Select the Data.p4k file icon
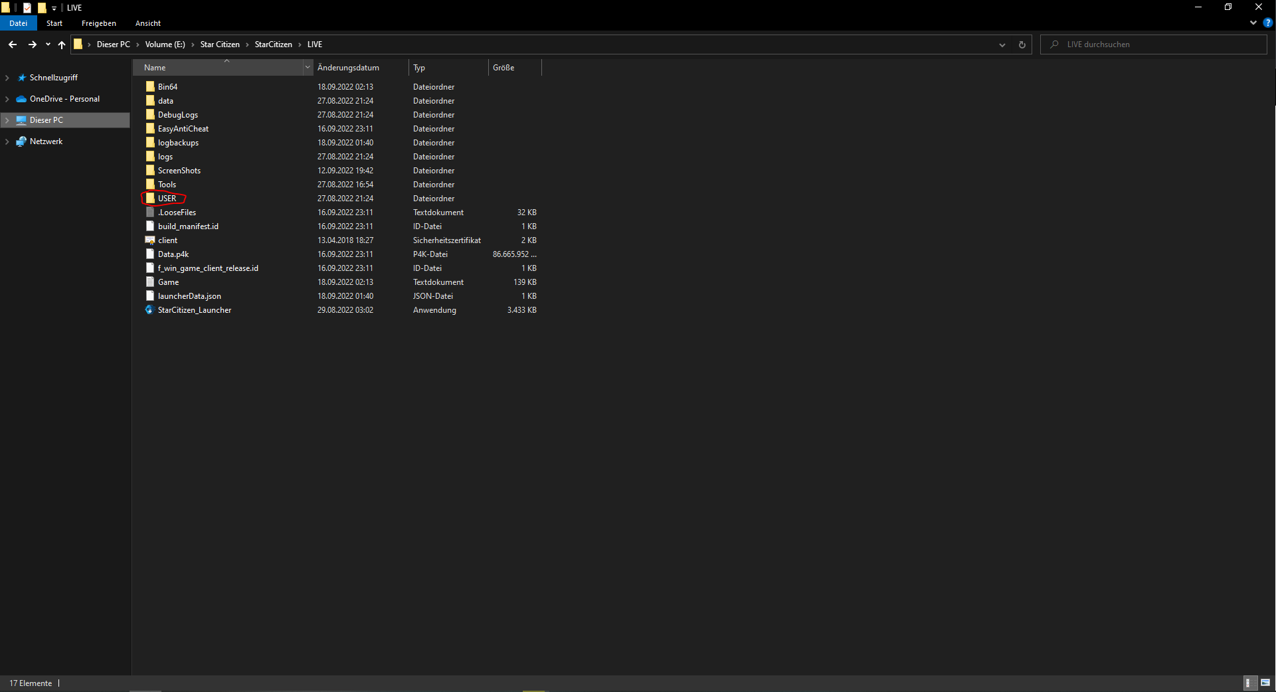Screen dimensions: 1276x692 150,254
